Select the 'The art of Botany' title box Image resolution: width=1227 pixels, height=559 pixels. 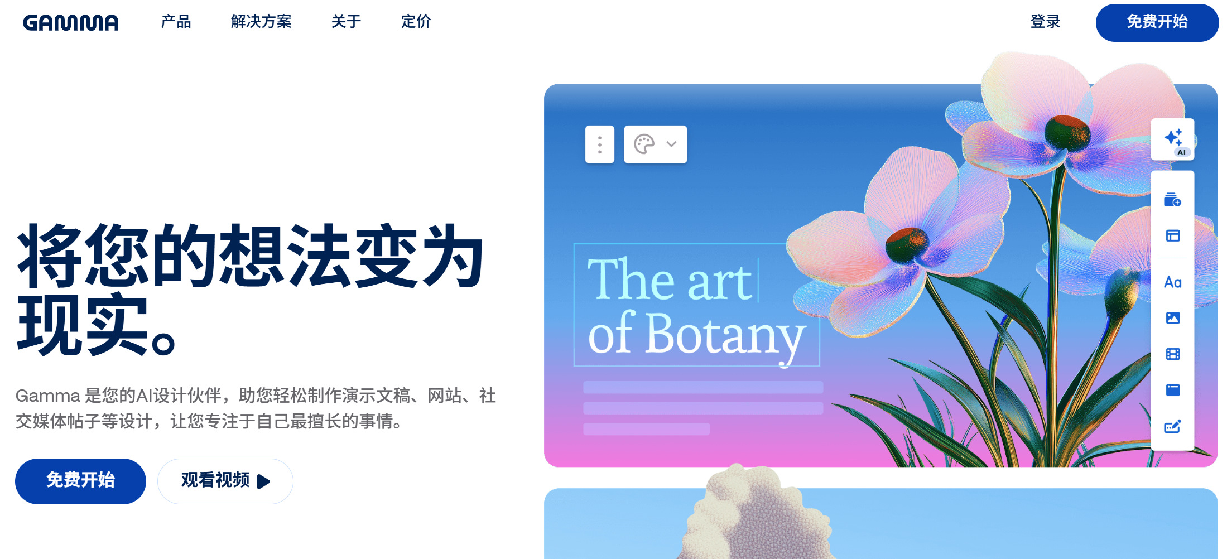[x=696, y=305]
